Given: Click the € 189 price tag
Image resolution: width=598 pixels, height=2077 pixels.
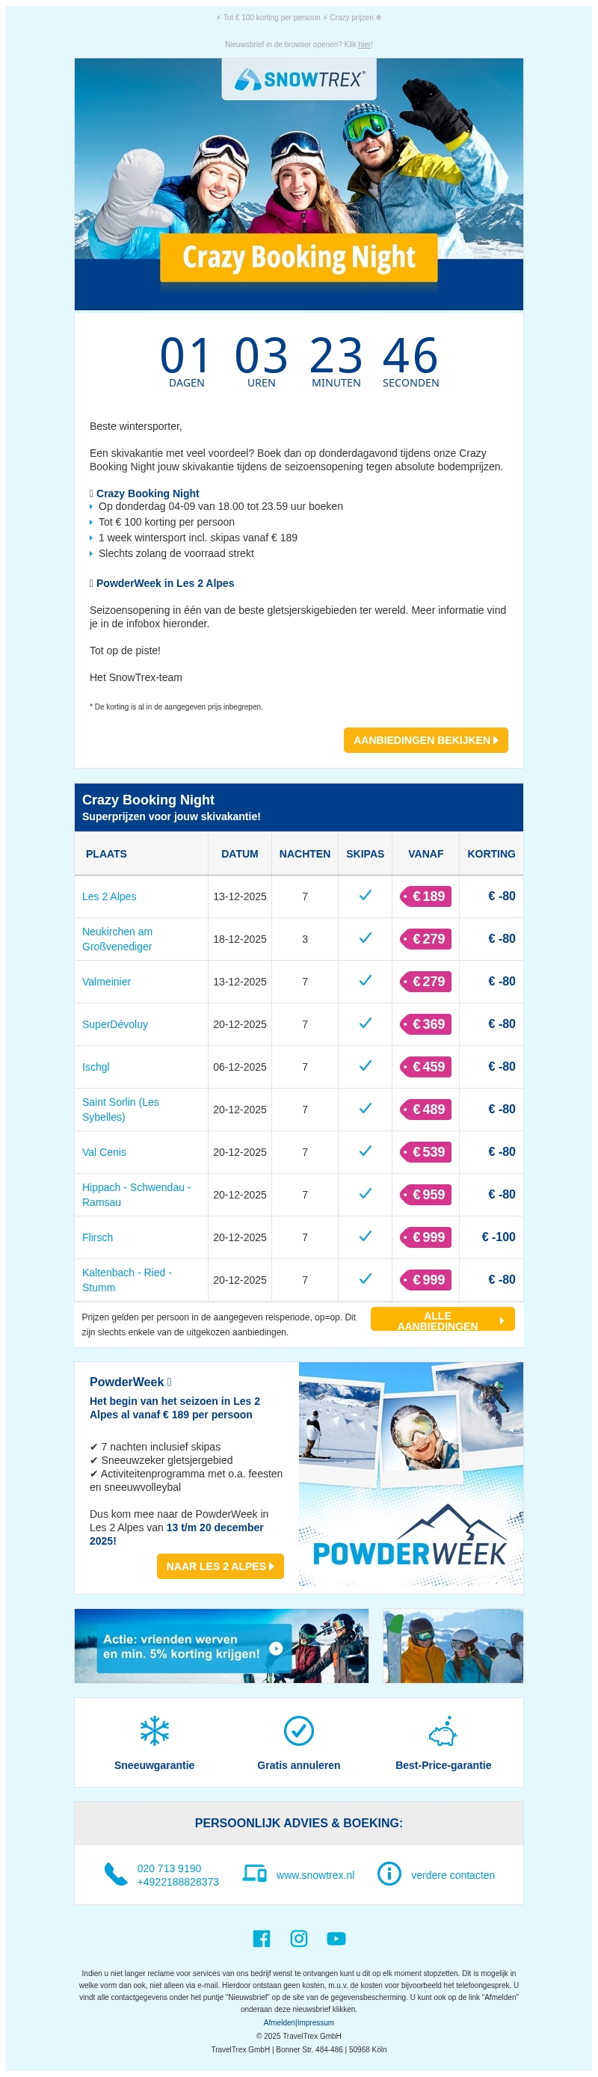Looking at the screenshot, I should [x=425, y=896].
